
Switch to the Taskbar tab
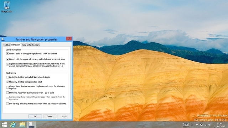[6, 45]
